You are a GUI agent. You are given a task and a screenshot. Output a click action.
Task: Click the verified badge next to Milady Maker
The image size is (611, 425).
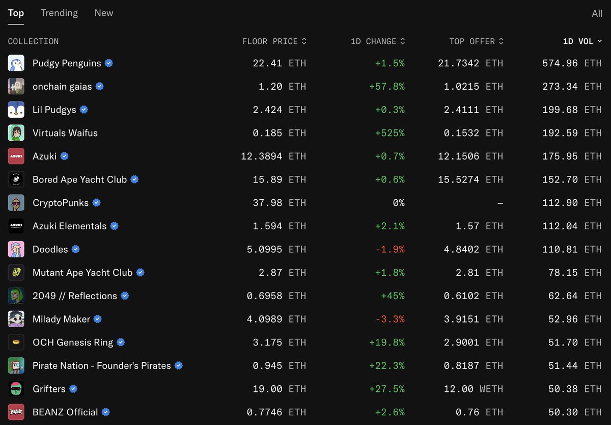pos(98,319)
